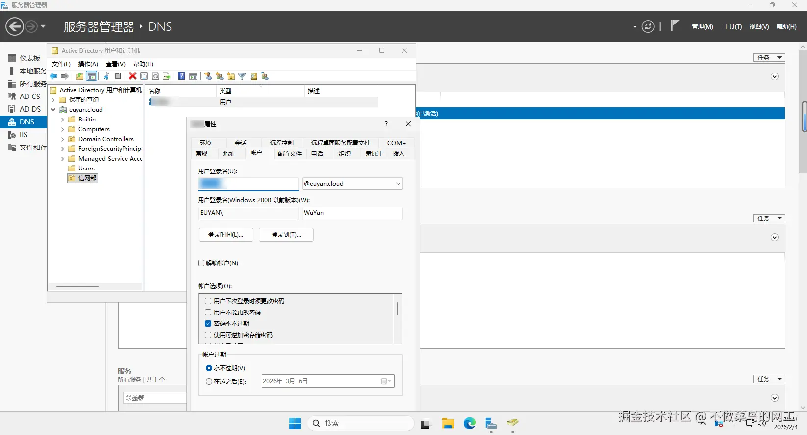The width and height of the screenshot is (807, 435).
Task: Click the 登录时间(L)... button
Action: [x=226, y=235]
